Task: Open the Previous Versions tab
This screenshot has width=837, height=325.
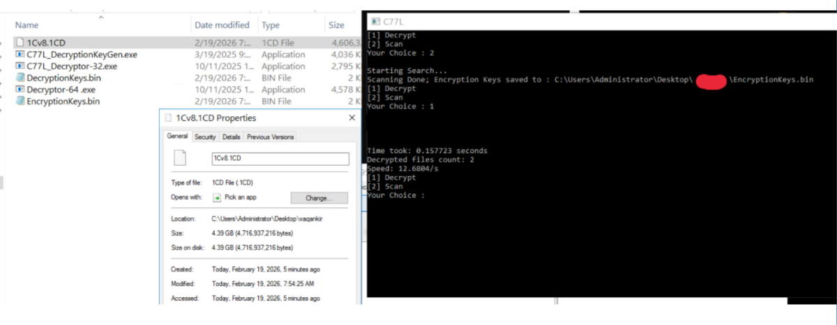Action: 270,137
